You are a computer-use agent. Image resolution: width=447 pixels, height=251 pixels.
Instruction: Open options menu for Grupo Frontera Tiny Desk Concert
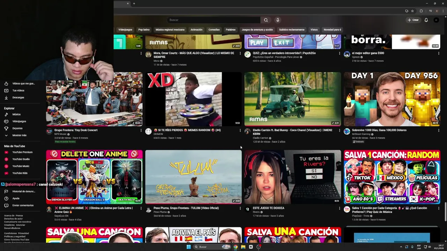coord(141,130)
